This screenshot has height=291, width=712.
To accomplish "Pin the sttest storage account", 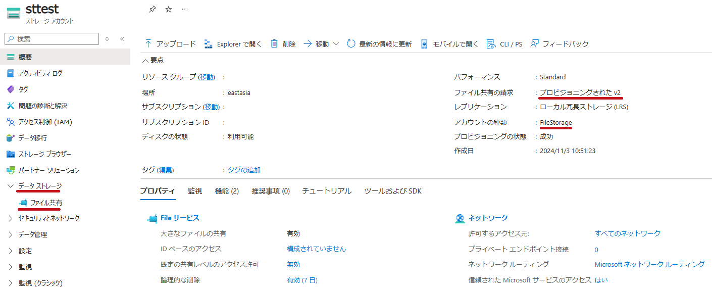I will pos(152,10).
